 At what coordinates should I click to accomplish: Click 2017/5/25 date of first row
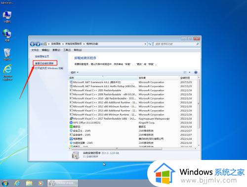pos(186,82)
